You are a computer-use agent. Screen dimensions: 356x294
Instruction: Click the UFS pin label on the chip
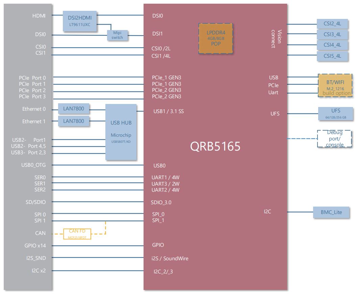coord(275,114)
